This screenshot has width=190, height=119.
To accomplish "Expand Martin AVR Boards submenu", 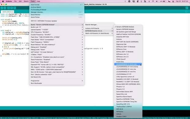I will [99, 33].
